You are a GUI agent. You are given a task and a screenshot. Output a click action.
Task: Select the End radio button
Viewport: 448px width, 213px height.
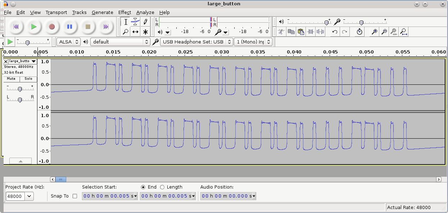pyautogui.click(x=143, y=187)
